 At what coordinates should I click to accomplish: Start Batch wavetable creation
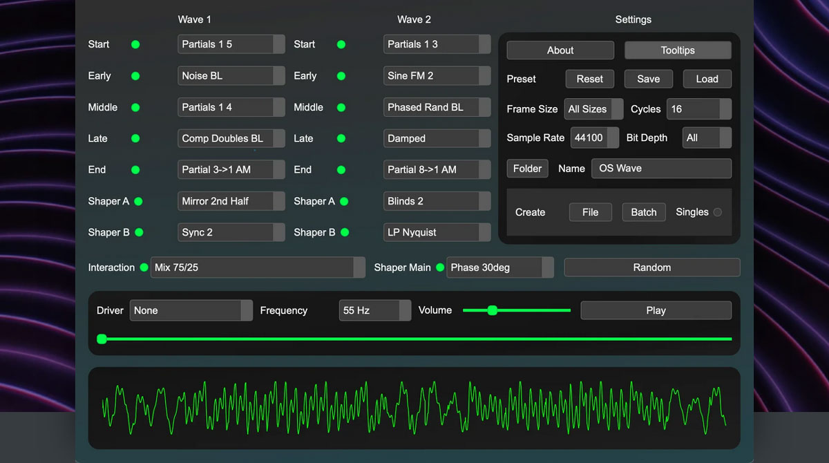[643, 212]
